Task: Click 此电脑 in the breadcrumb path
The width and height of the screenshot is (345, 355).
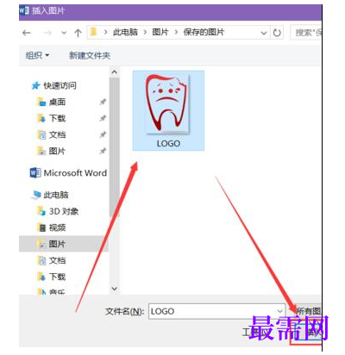Action: point(125,32)
